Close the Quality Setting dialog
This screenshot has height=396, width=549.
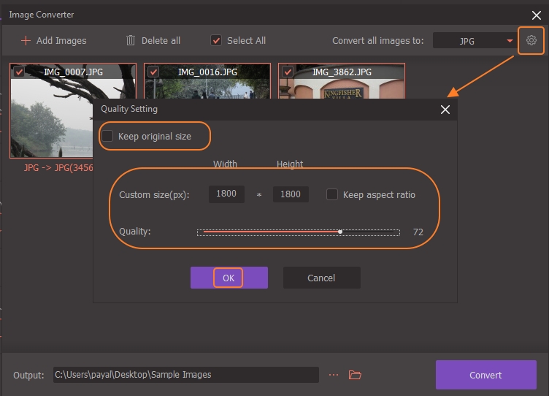(445, 110)
